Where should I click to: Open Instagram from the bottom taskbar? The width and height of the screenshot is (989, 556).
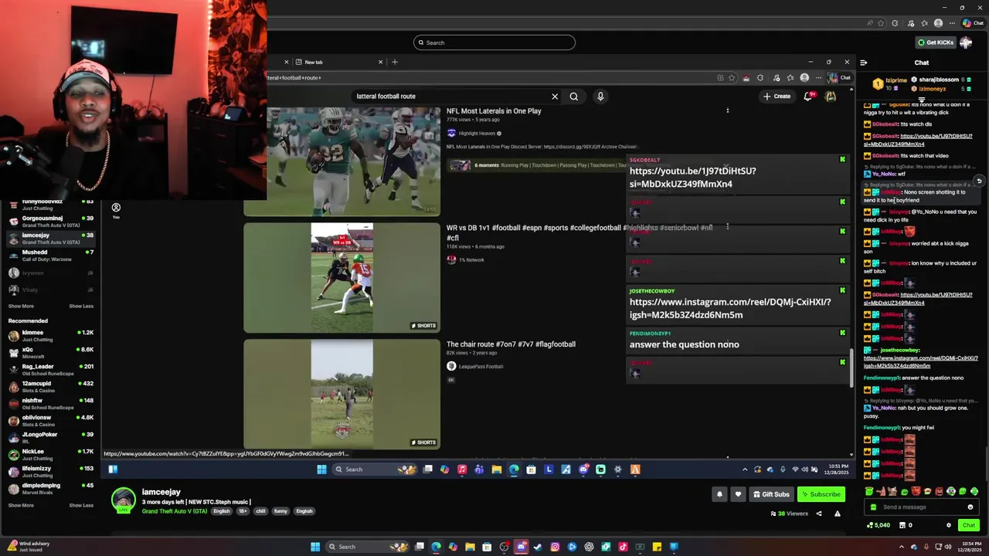pyautogui.click(x=555, y=547)
